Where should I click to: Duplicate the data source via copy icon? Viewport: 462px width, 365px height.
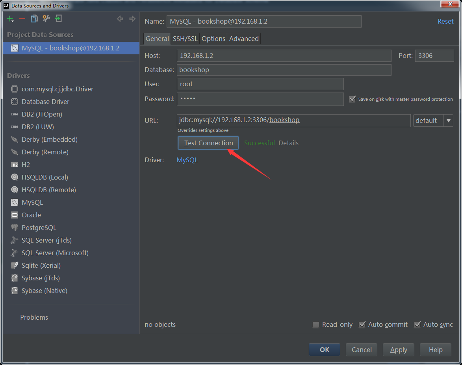(x=34, y=19)
